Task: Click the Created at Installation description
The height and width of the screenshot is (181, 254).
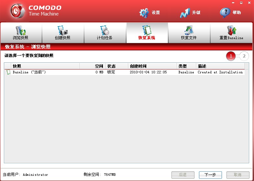Action: pos(220,72)
